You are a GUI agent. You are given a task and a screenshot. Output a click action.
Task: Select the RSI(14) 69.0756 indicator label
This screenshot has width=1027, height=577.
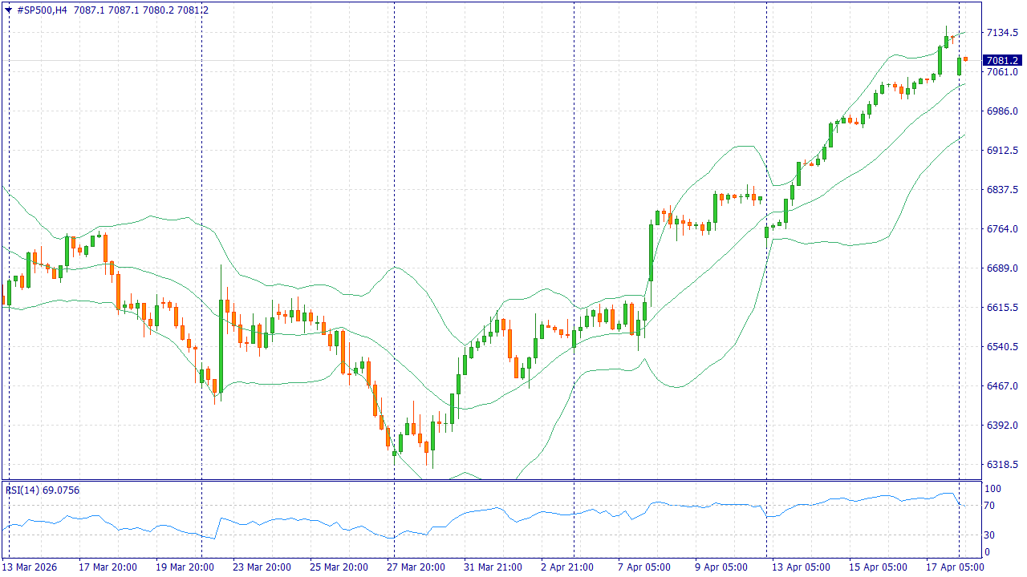(43, 490)
